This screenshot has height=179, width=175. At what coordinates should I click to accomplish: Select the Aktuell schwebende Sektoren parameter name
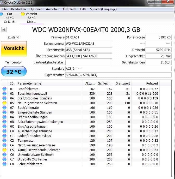coord(39,150)
